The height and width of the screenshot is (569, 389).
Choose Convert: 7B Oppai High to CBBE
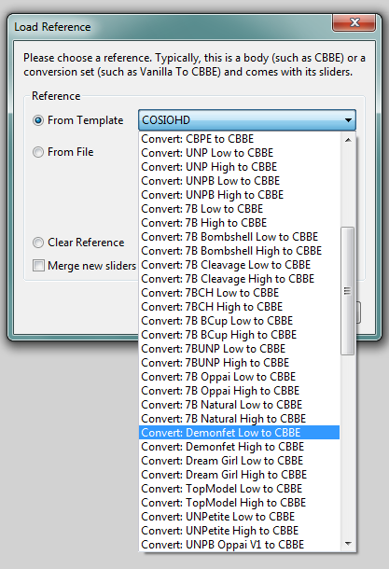239,391
